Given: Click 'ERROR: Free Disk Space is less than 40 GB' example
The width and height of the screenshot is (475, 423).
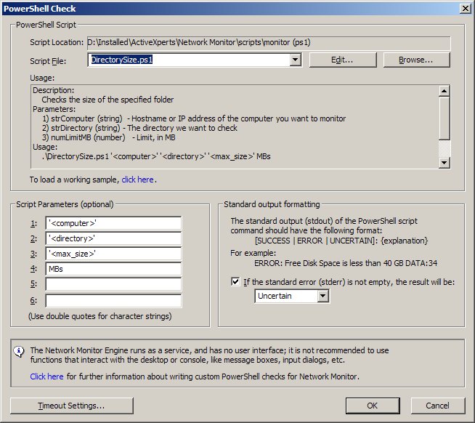Looking at the screenshot, I should click(346, 263).
